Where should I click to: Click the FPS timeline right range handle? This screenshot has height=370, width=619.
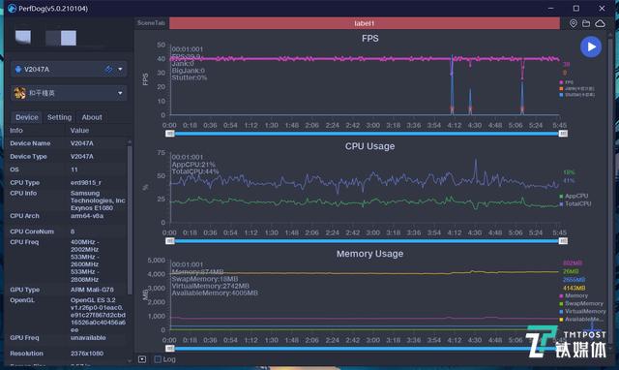tap(563, 134)
